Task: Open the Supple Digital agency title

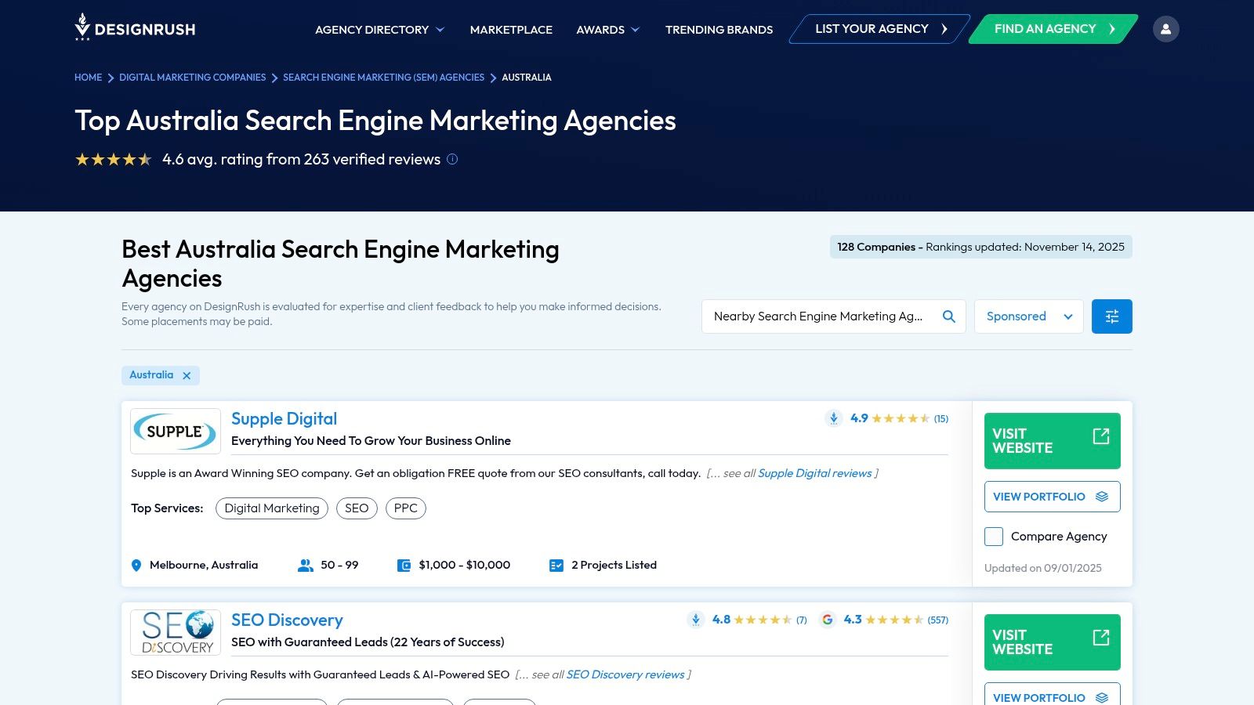Action: pos(285,419)
